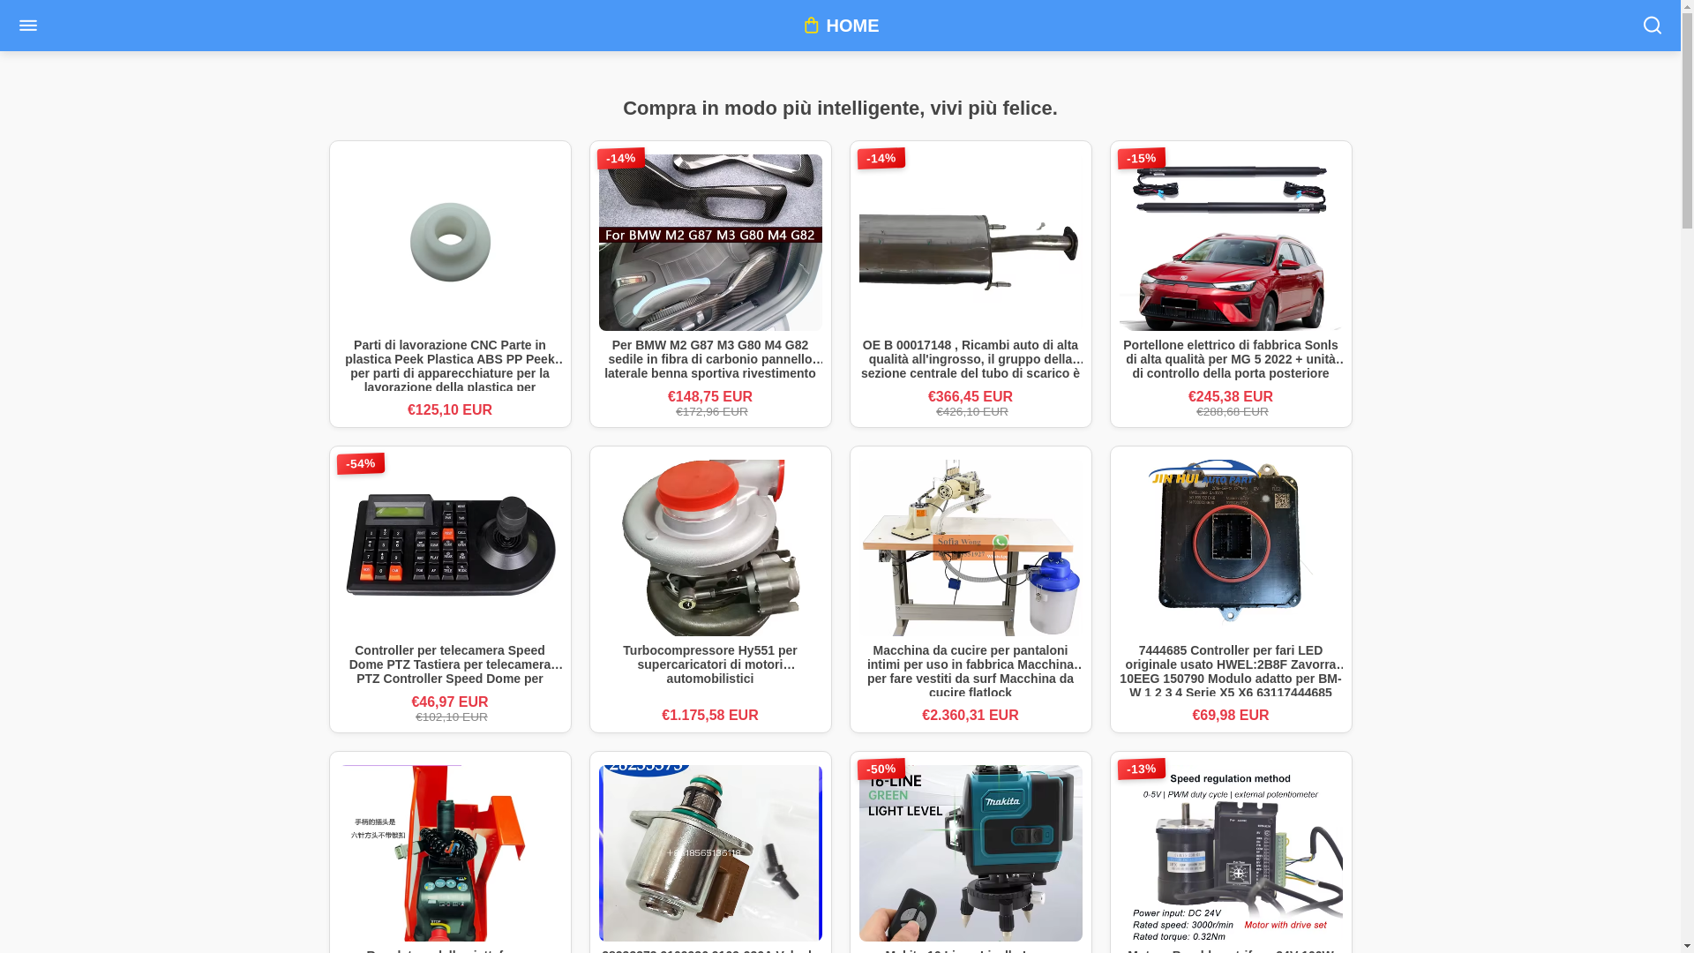Open the fuel metering valve product image
The width and height of the screenshot is (1694, 953).
(710, 852)
